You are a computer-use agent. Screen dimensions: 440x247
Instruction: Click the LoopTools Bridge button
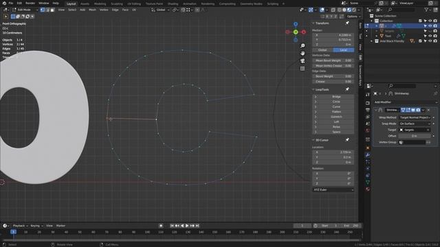[336, 97]
